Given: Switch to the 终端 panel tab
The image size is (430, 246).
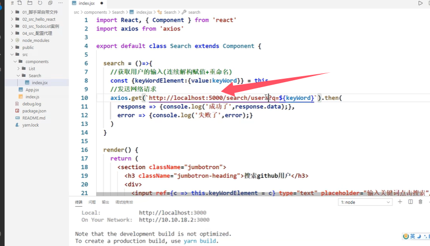Looking at the screenshot, I should point(79,202).
